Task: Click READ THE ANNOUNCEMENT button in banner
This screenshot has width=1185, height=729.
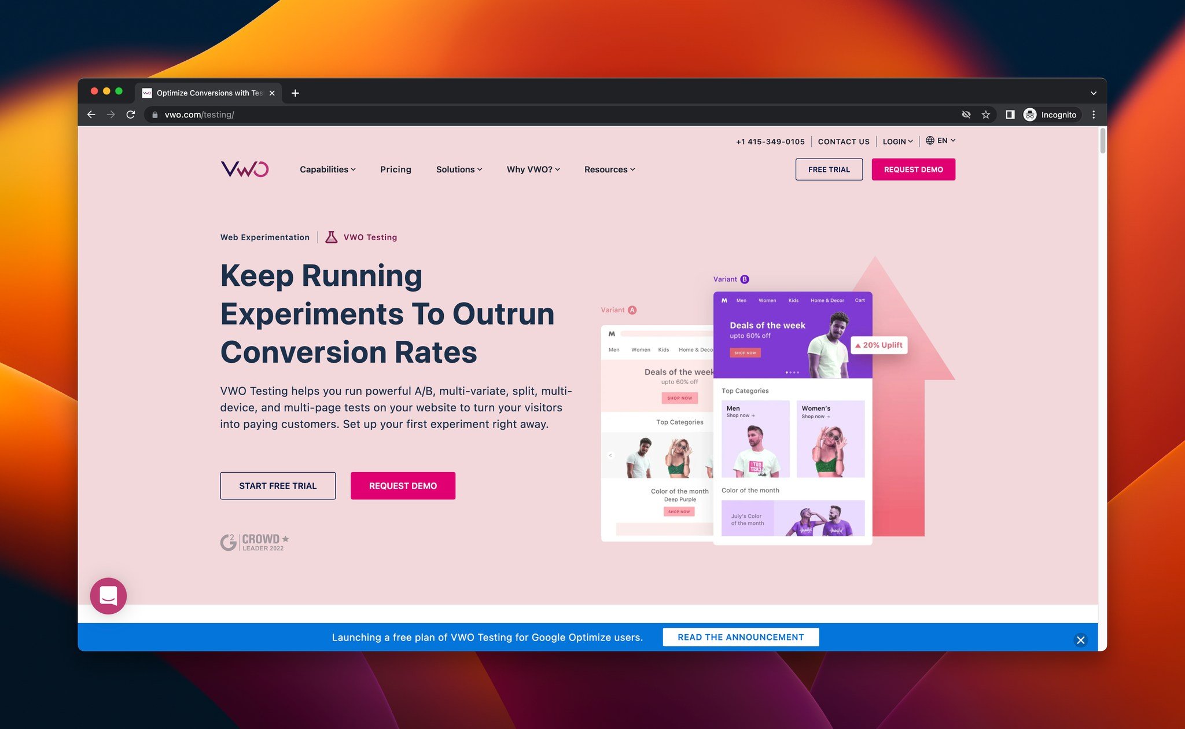Action: pos(741,636)
